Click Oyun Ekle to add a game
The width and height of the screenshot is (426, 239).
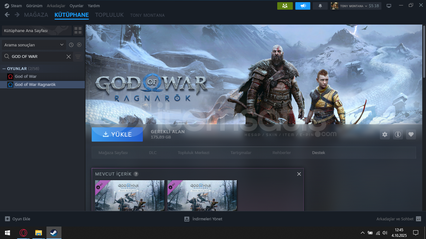[x=17, y=219]
